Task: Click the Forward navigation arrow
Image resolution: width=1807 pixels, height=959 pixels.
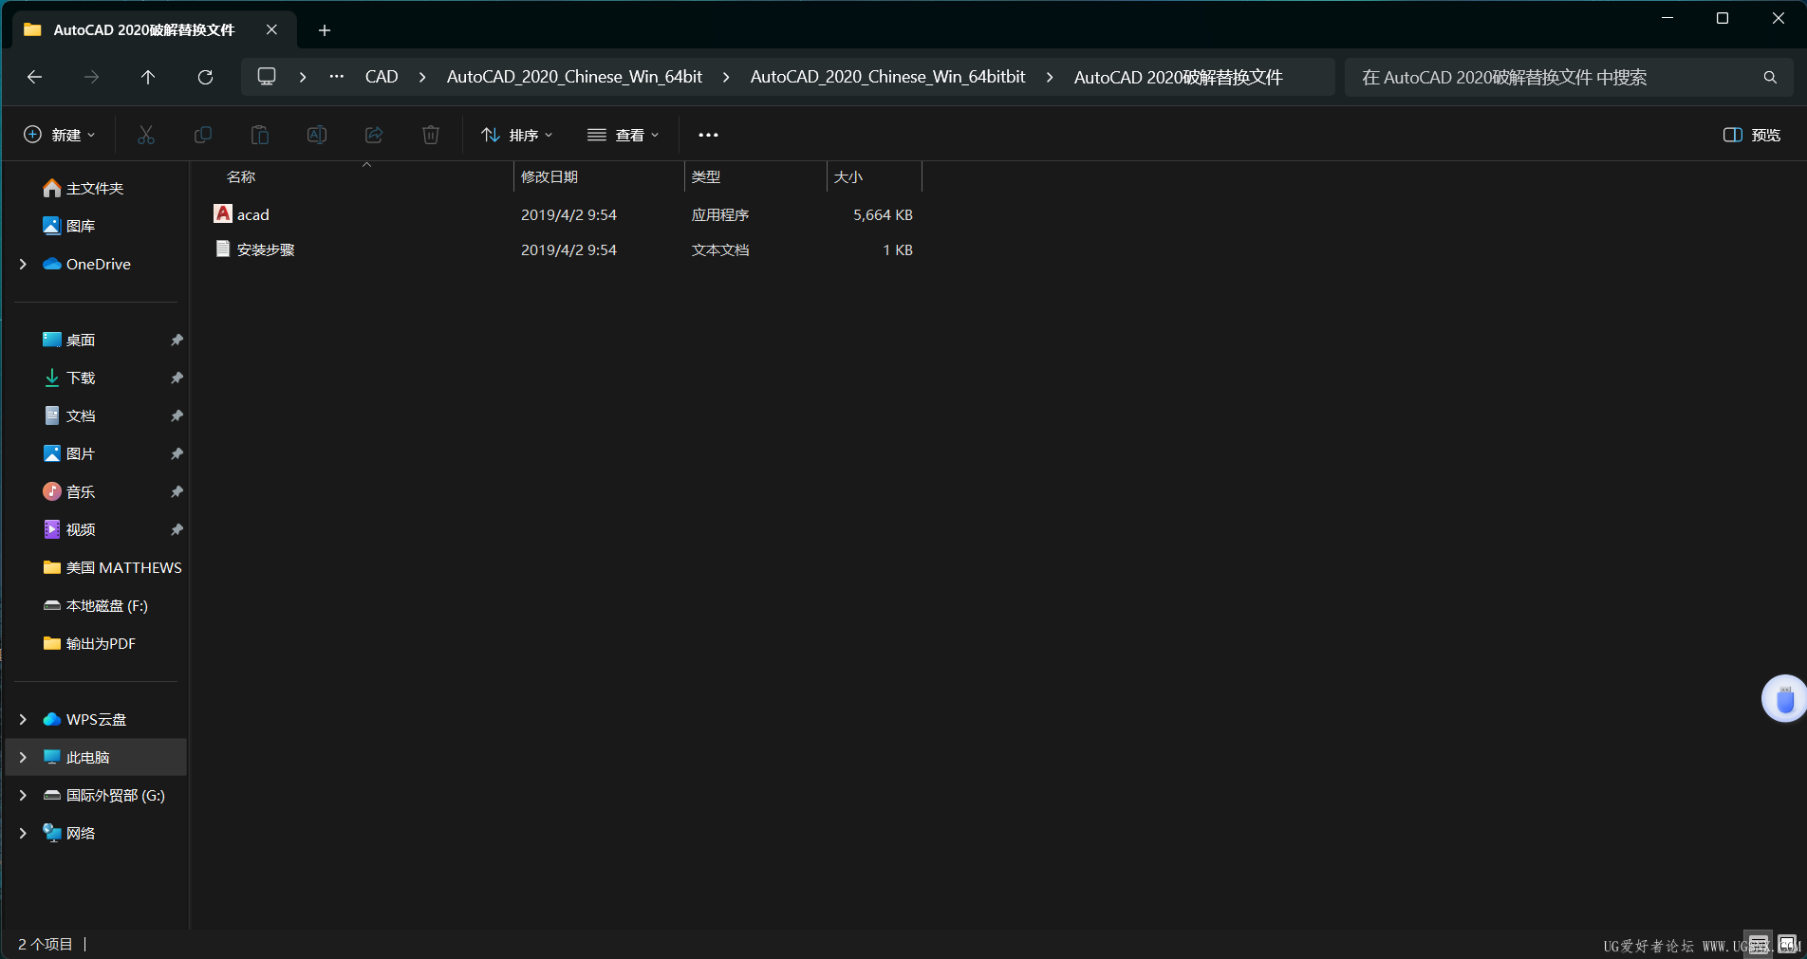Action: click(x=91, y=77)
